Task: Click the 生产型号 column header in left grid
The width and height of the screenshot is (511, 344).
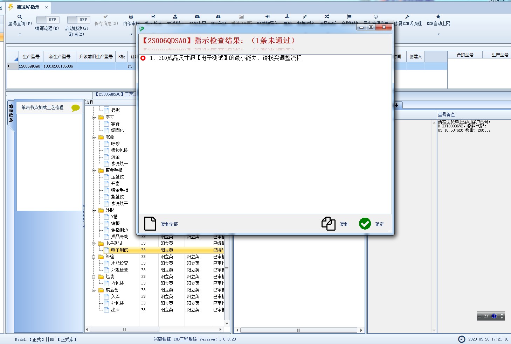Action: click(31, 57)
